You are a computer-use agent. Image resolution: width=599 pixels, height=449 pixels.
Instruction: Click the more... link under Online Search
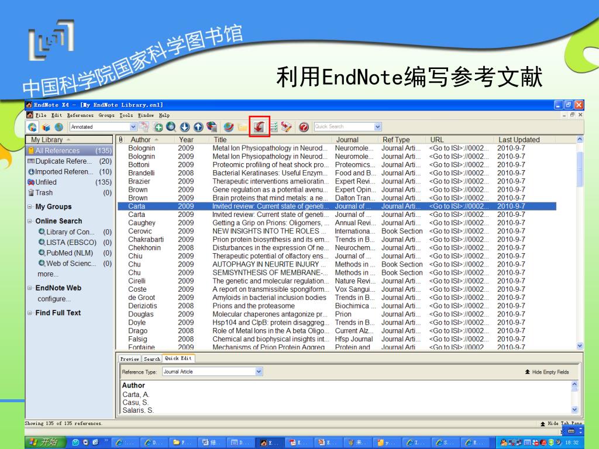[x=48, y=274]
